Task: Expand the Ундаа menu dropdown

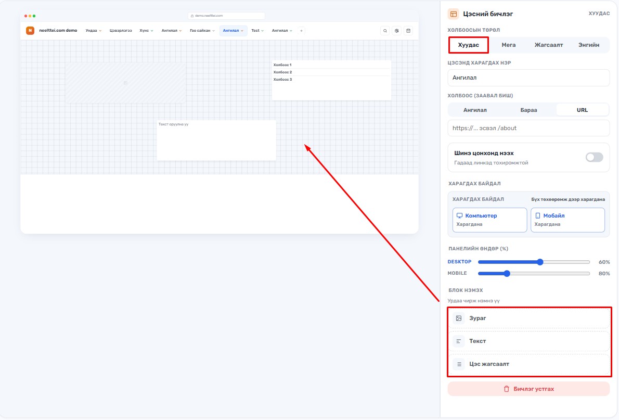Action: click(94, 30)
